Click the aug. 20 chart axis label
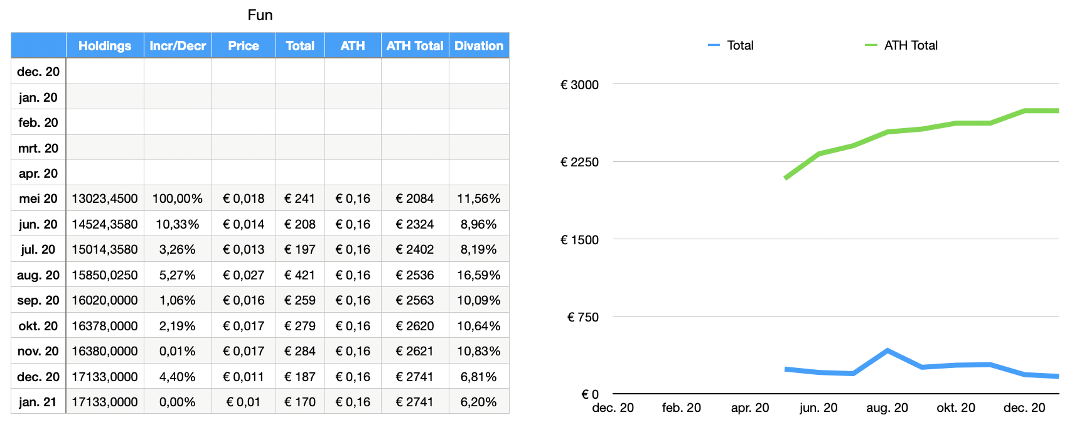This screenshot has height=427, width=1072. coord(887,408)
